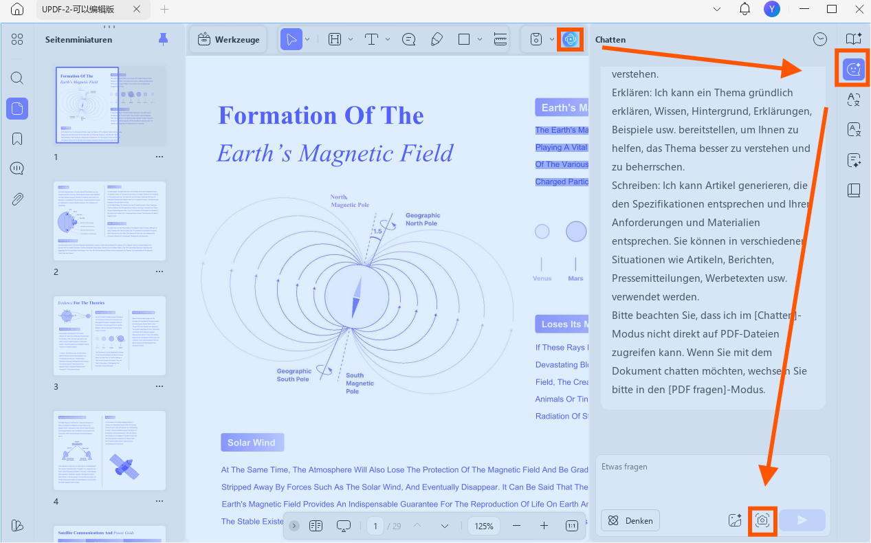Open the knowledge base book icon in right sidebar
This screenshot has width=871, height=543.
pos(854,190)
